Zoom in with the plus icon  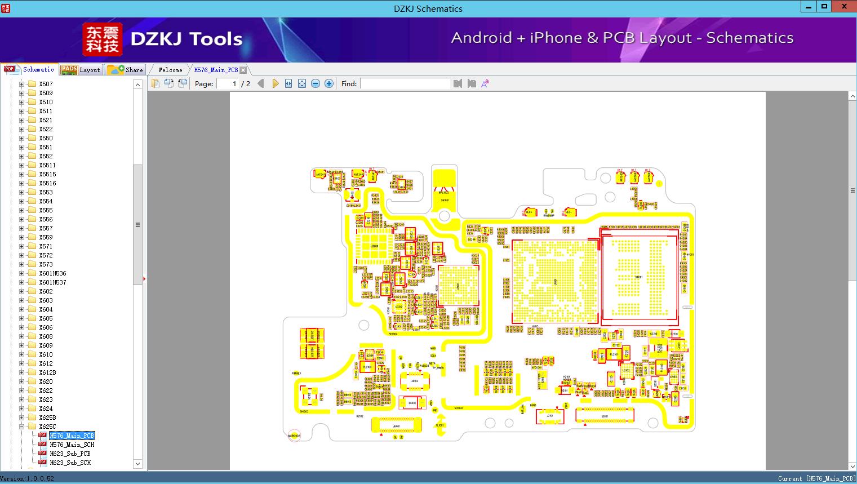point(329,83)
